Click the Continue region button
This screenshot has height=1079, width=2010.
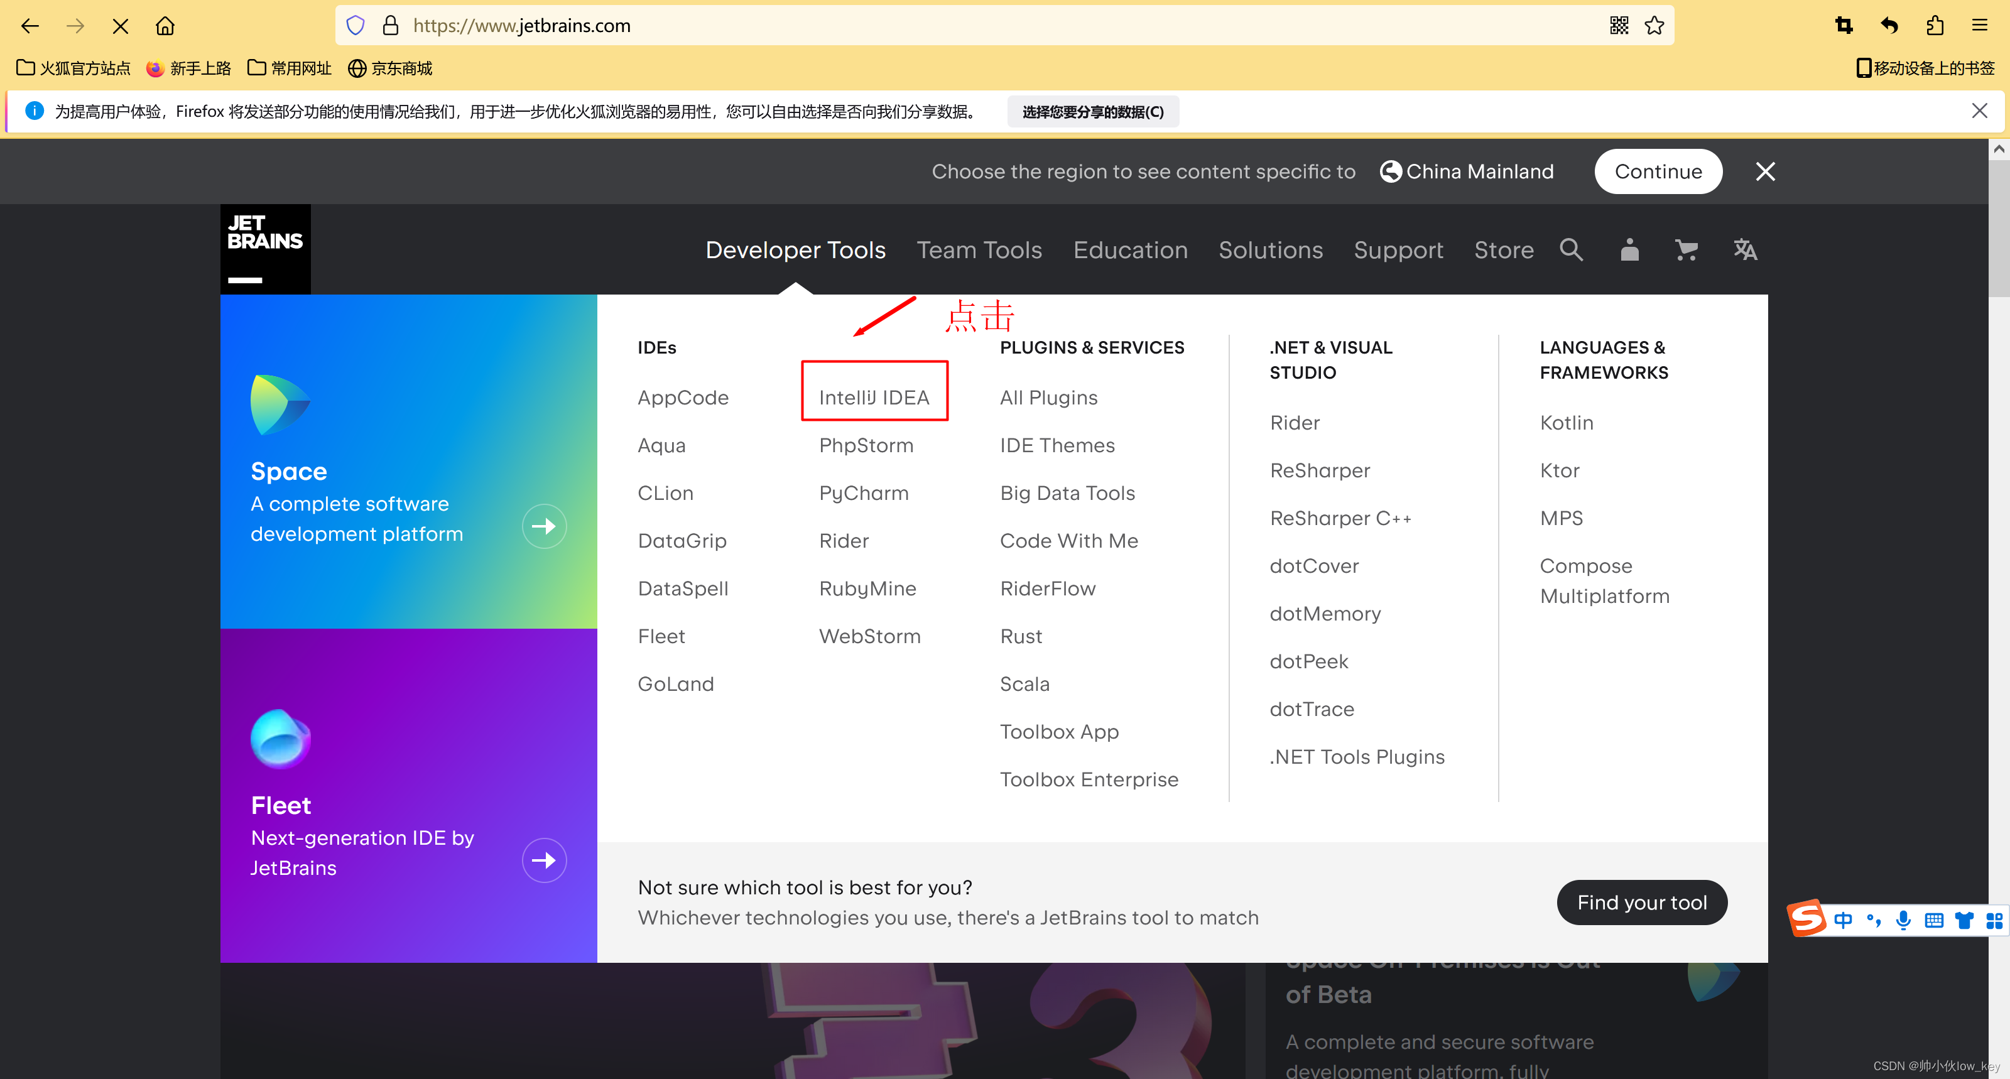click(x=1658, y=171)
